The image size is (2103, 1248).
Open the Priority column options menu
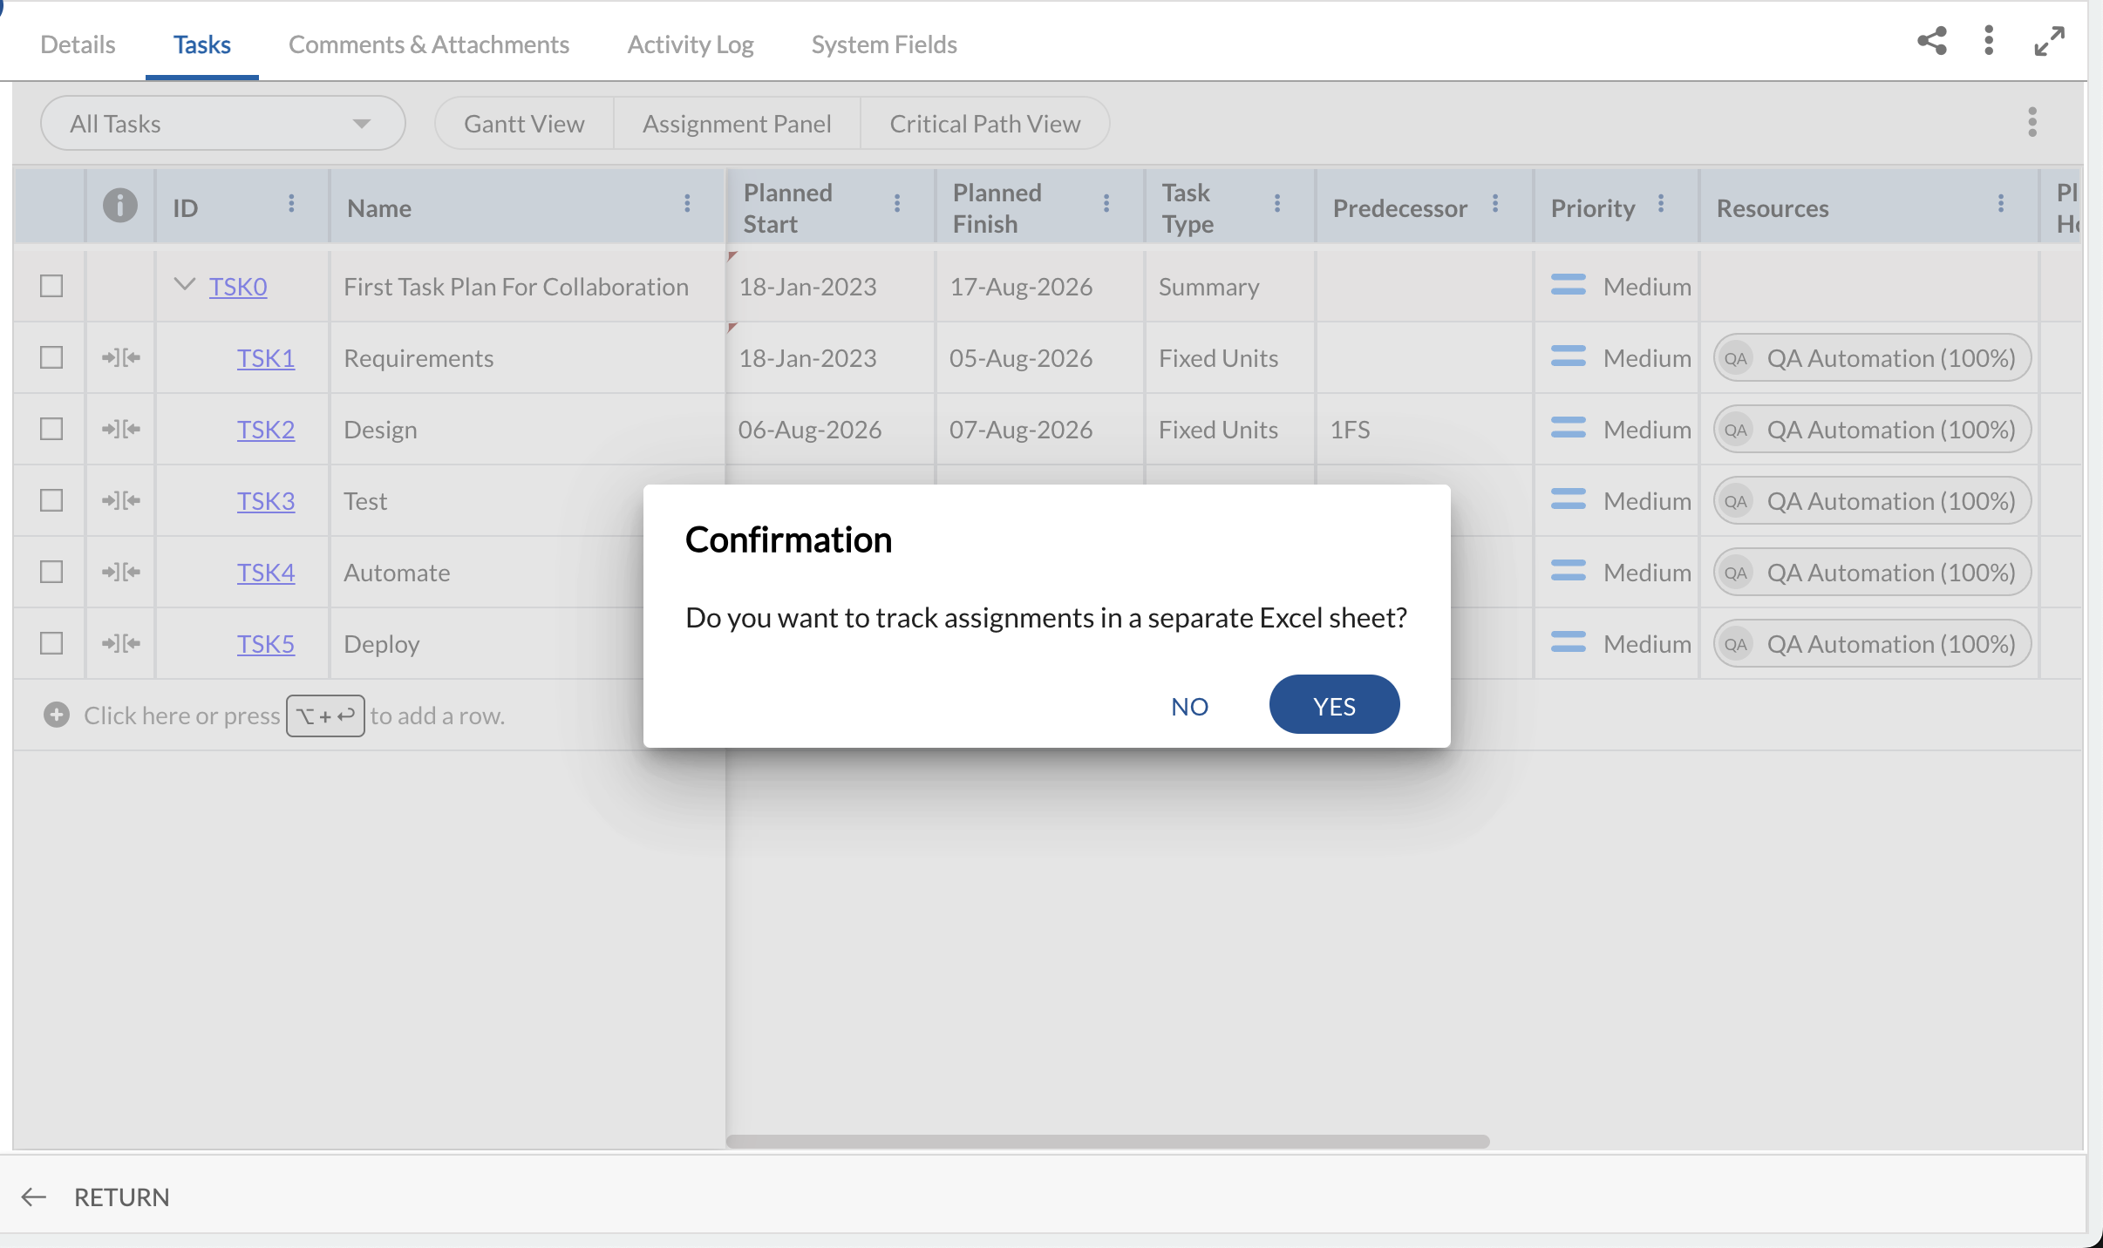(x=1661, y=204)
